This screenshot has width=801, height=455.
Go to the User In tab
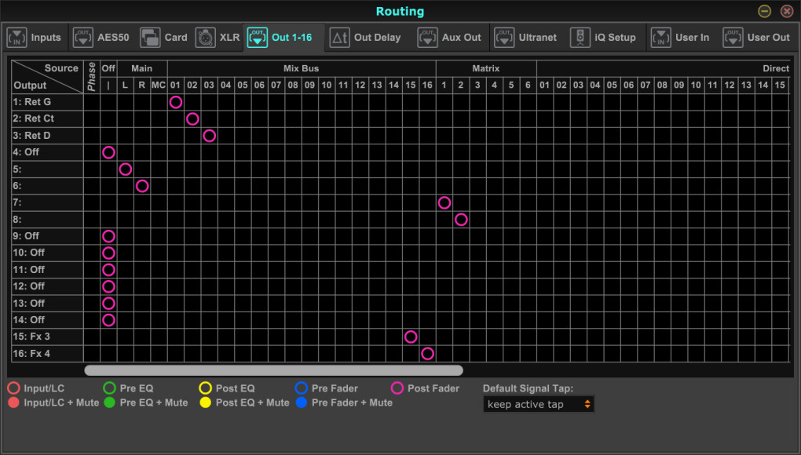pos(680,38)
